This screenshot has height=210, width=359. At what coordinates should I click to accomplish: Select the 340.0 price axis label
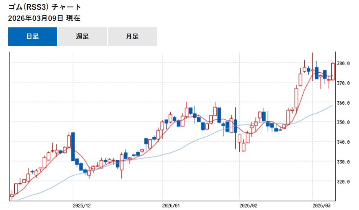[x=343, y=142]
